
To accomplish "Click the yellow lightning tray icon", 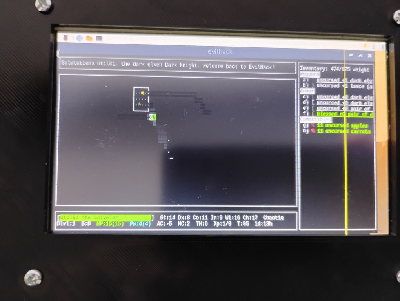I will [x=365, y=46].
